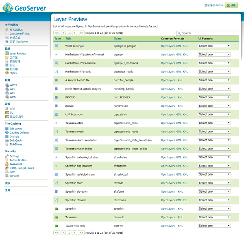Sort layers by the Title column header
Viewport: 244px width, 237px height.
coord(68,39)
